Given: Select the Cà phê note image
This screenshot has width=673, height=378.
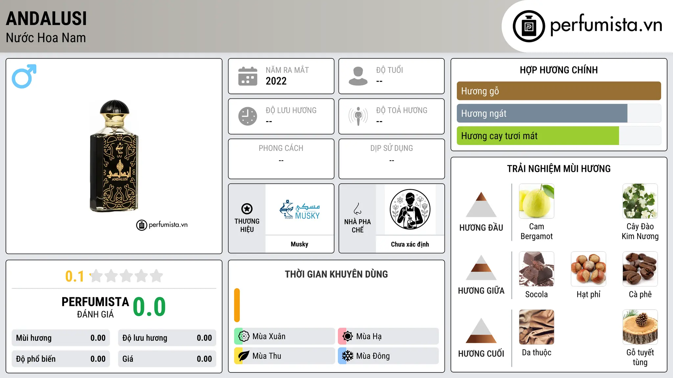Looking at the screenshot, I should click(x=640, y=269).
